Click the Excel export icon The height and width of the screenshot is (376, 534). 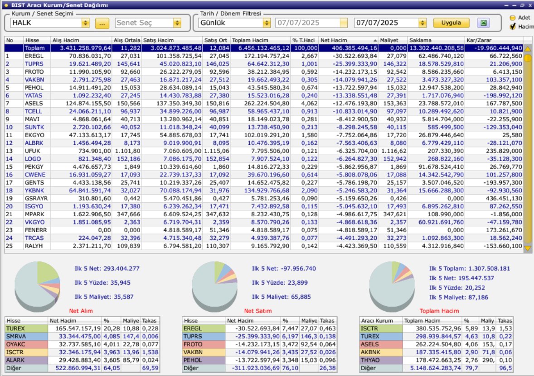coord(483,23)
